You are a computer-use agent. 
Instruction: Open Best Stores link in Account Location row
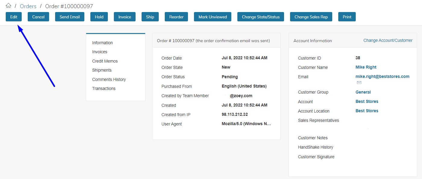tap(367, 111)
